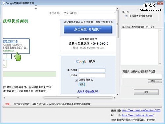165x124 pixels.
Task: Click the keyword box scroll down arrow
Action: click(160, 64)
